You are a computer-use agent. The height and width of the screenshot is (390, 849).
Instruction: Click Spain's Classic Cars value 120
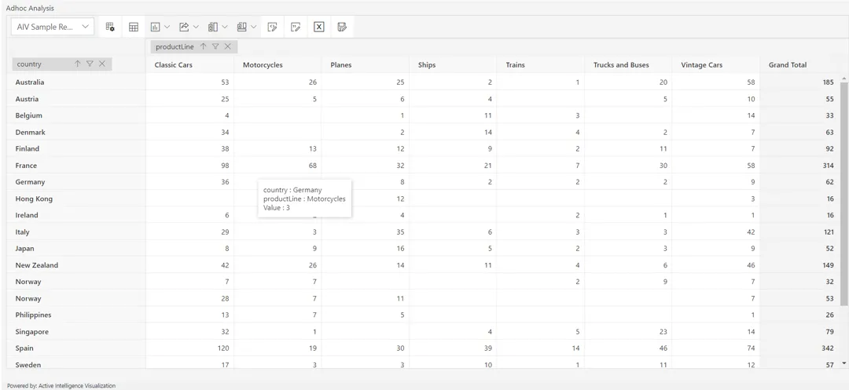(x=223, y=348)
